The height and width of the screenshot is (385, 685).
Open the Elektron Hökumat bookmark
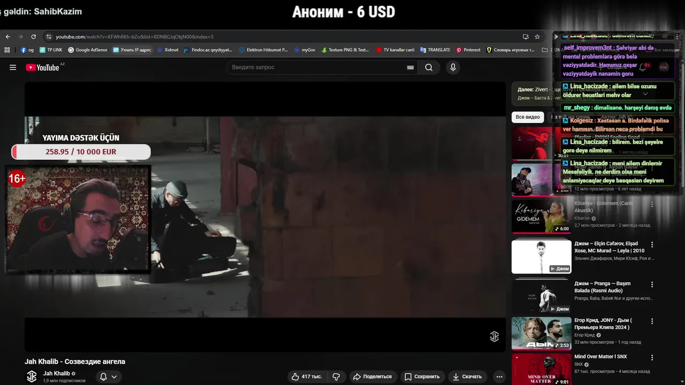[x=263, y=50]
